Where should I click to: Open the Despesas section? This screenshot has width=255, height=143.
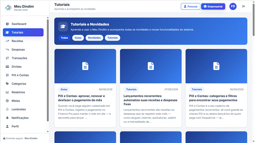point(23,49)
